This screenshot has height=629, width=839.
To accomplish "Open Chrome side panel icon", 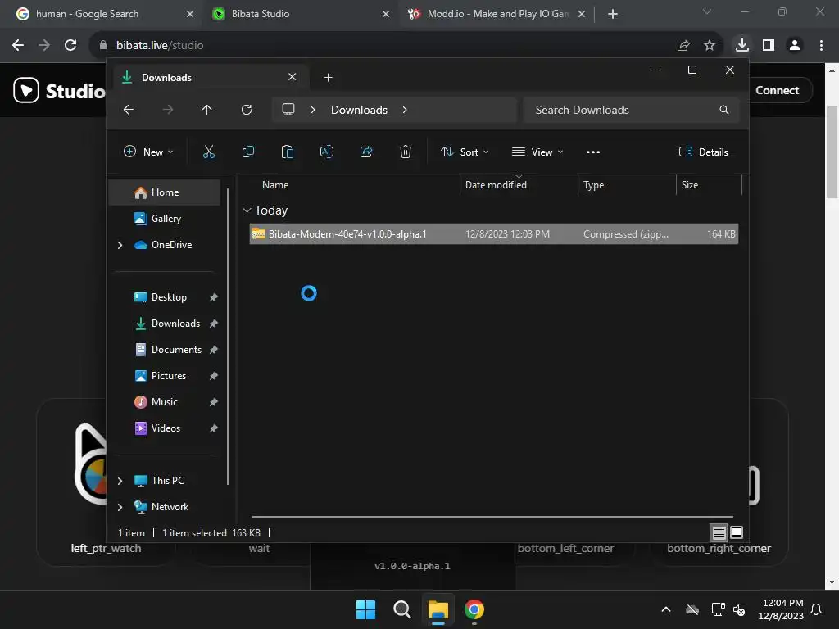I will [x=769, y=46].
